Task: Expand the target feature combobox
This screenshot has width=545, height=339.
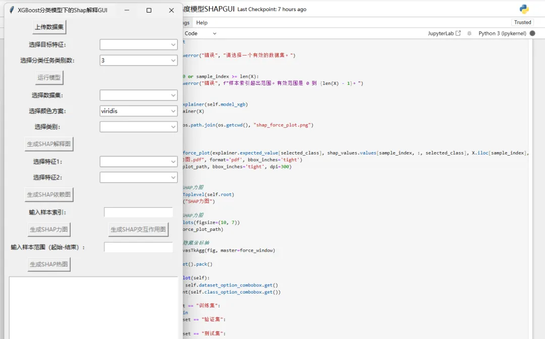Action: coord(173,44)
